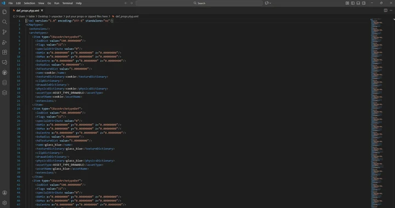Click 'put your props or zipped files here' breadcrumb

coord(87,16)
